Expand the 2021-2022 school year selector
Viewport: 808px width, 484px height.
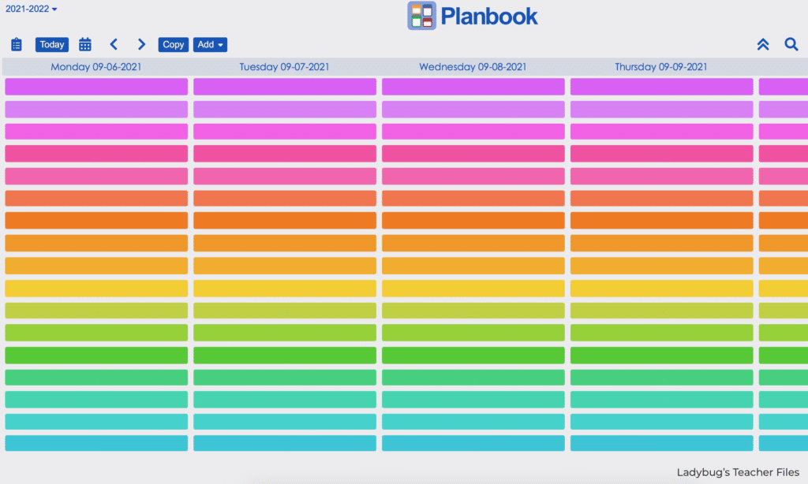[31, 9]
